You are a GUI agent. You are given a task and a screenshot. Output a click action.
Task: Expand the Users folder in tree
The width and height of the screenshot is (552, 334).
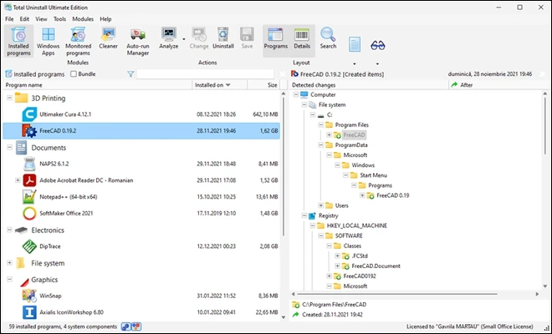click(x=320, y=205)
